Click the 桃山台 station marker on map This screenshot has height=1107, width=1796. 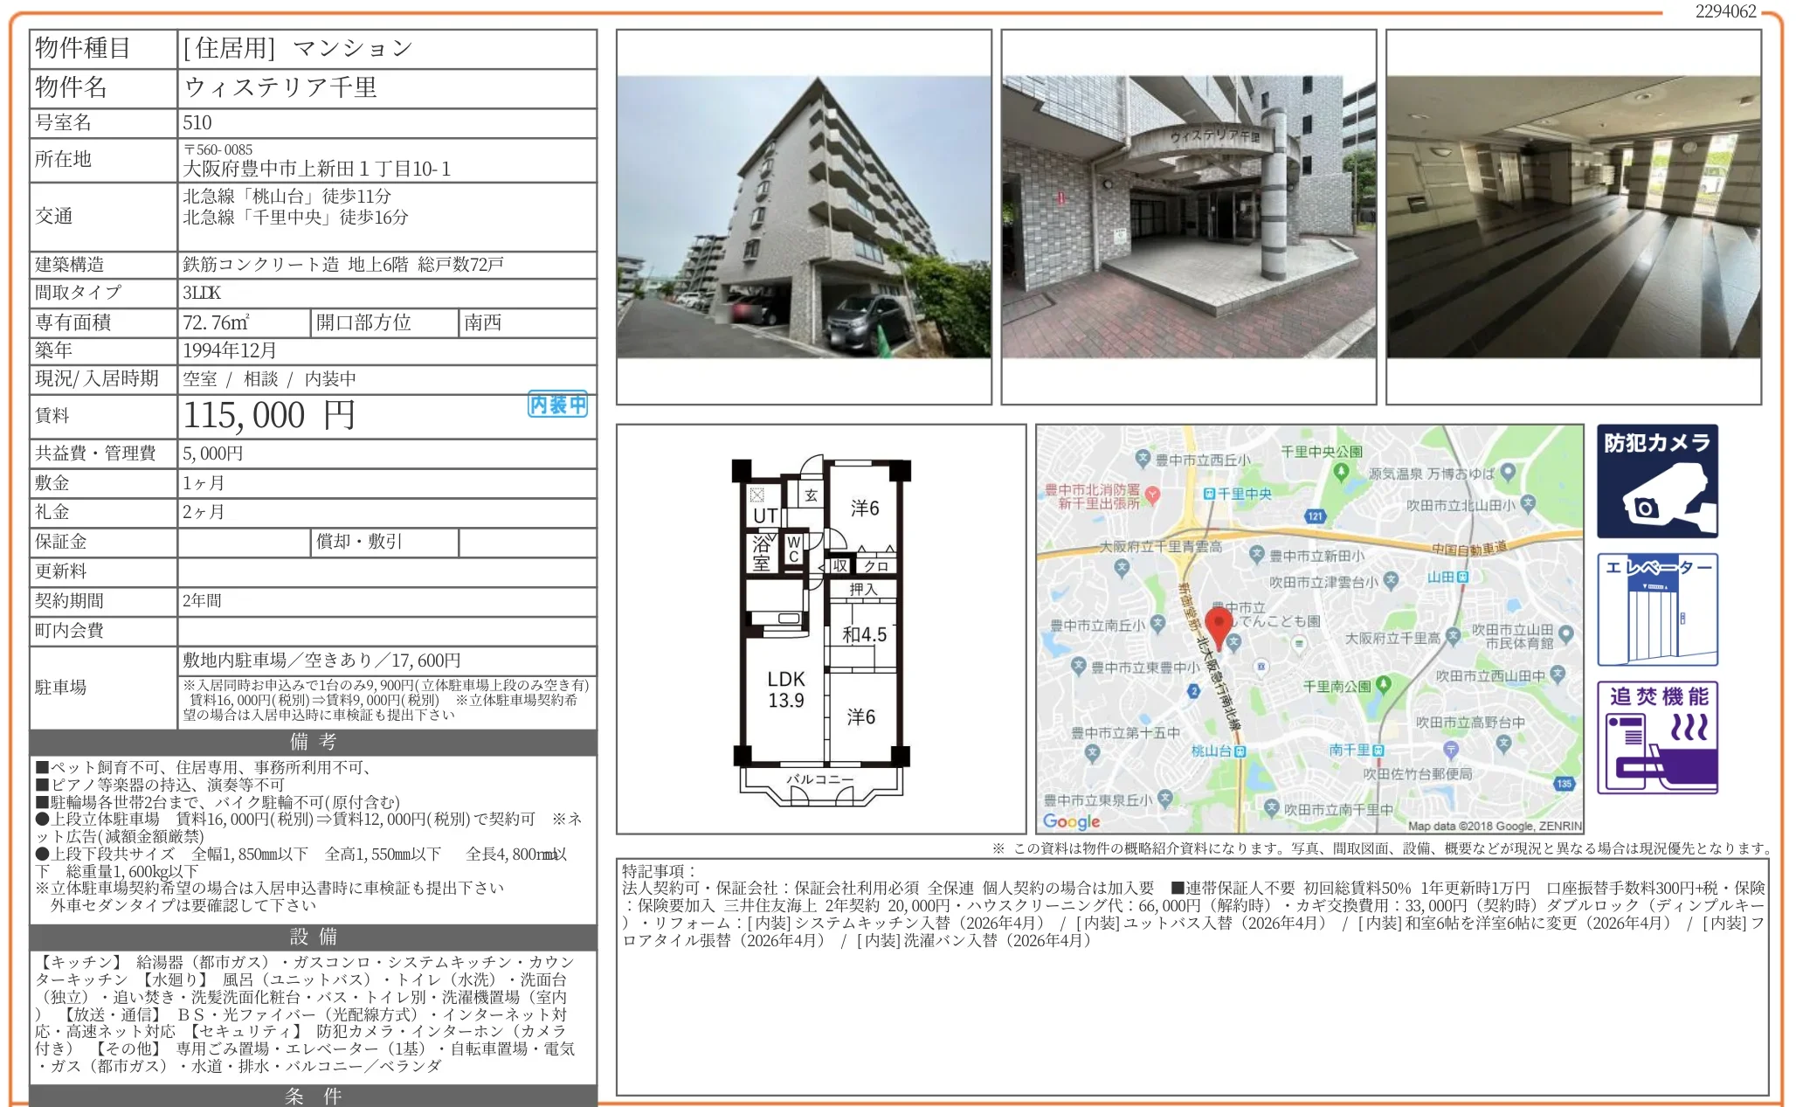coord(1240,751)
